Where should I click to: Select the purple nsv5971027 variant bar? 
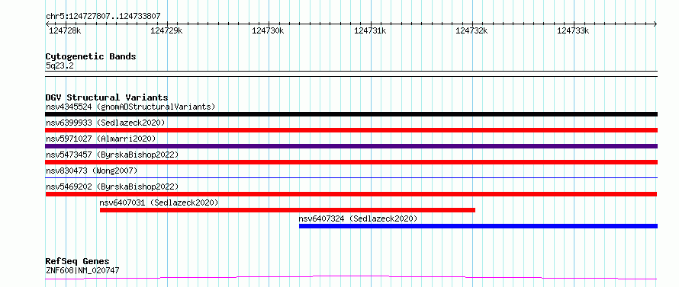(x=351, y=146)
